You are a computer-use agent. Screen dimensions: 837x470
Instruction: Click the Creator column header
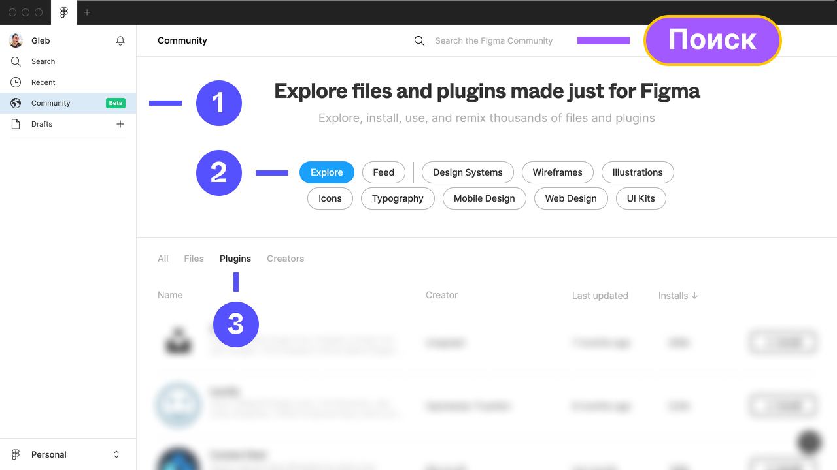(x=442, y=295)
